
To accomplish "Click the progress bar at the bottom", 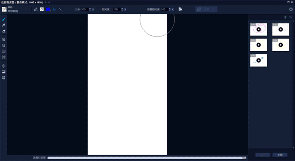I will coord(147,158).
